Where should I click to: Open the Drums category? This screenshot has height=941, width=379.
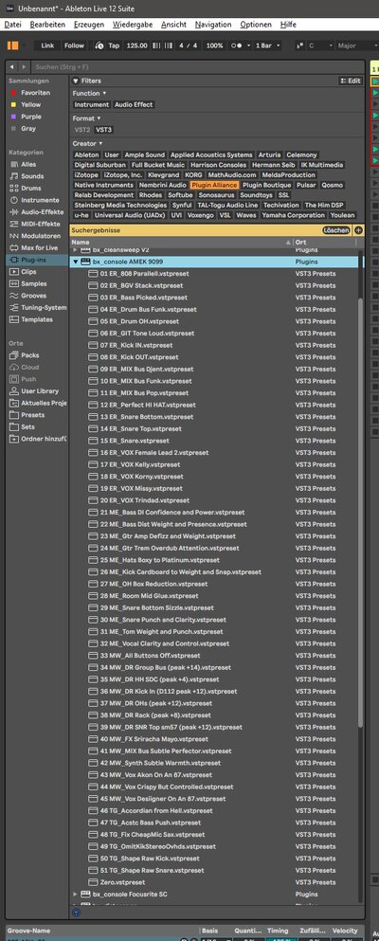click(x=31, y=189)
